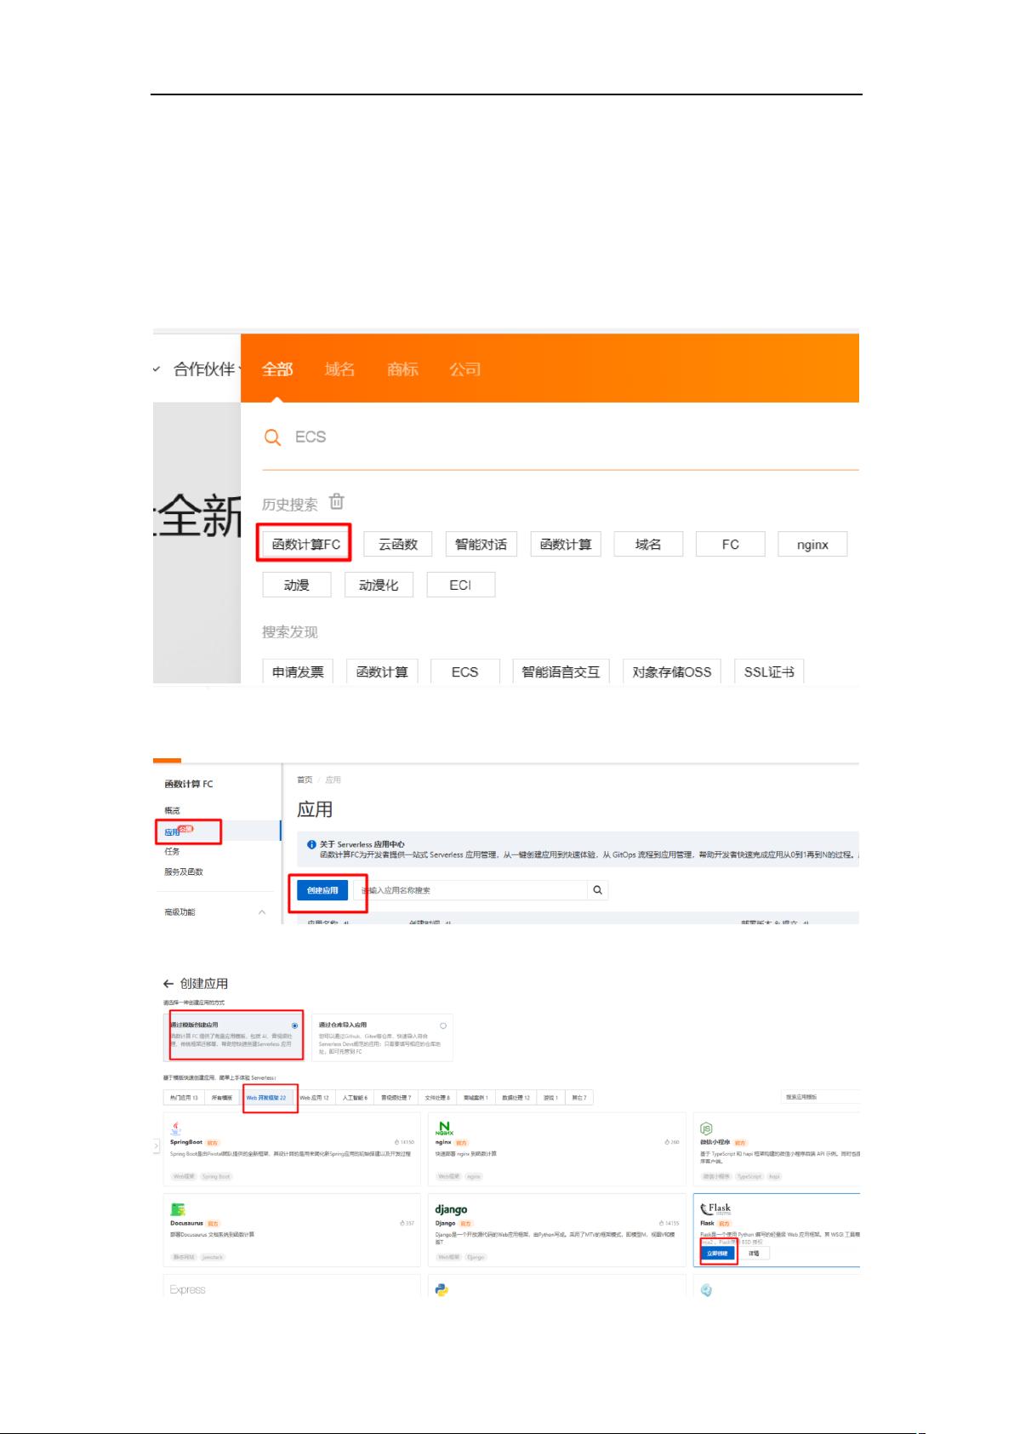Viewport: 1014px width, 1434px height.
Task: Switch to the 全部 search tab
Action: click(x=277, y=369)
